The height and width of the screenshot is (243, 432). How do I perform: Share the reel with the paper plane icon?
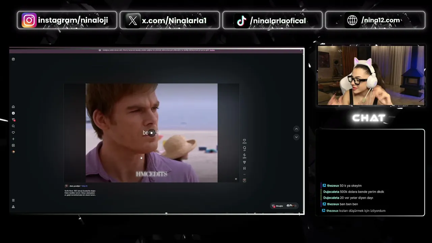[x=244, y=162]
